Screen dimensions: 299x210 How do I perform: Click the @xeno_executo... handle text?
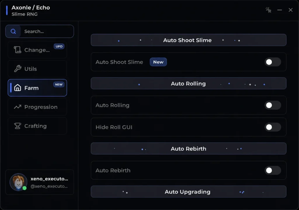49,186
